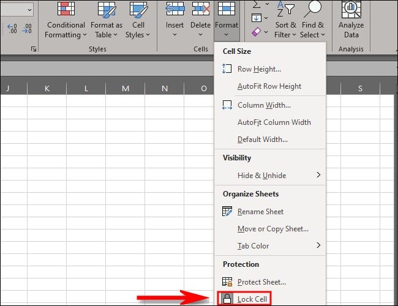Select Rename Sheet option
Viewport: 398px width, 306px height.
pyautogui.click(x=271, y=211)
